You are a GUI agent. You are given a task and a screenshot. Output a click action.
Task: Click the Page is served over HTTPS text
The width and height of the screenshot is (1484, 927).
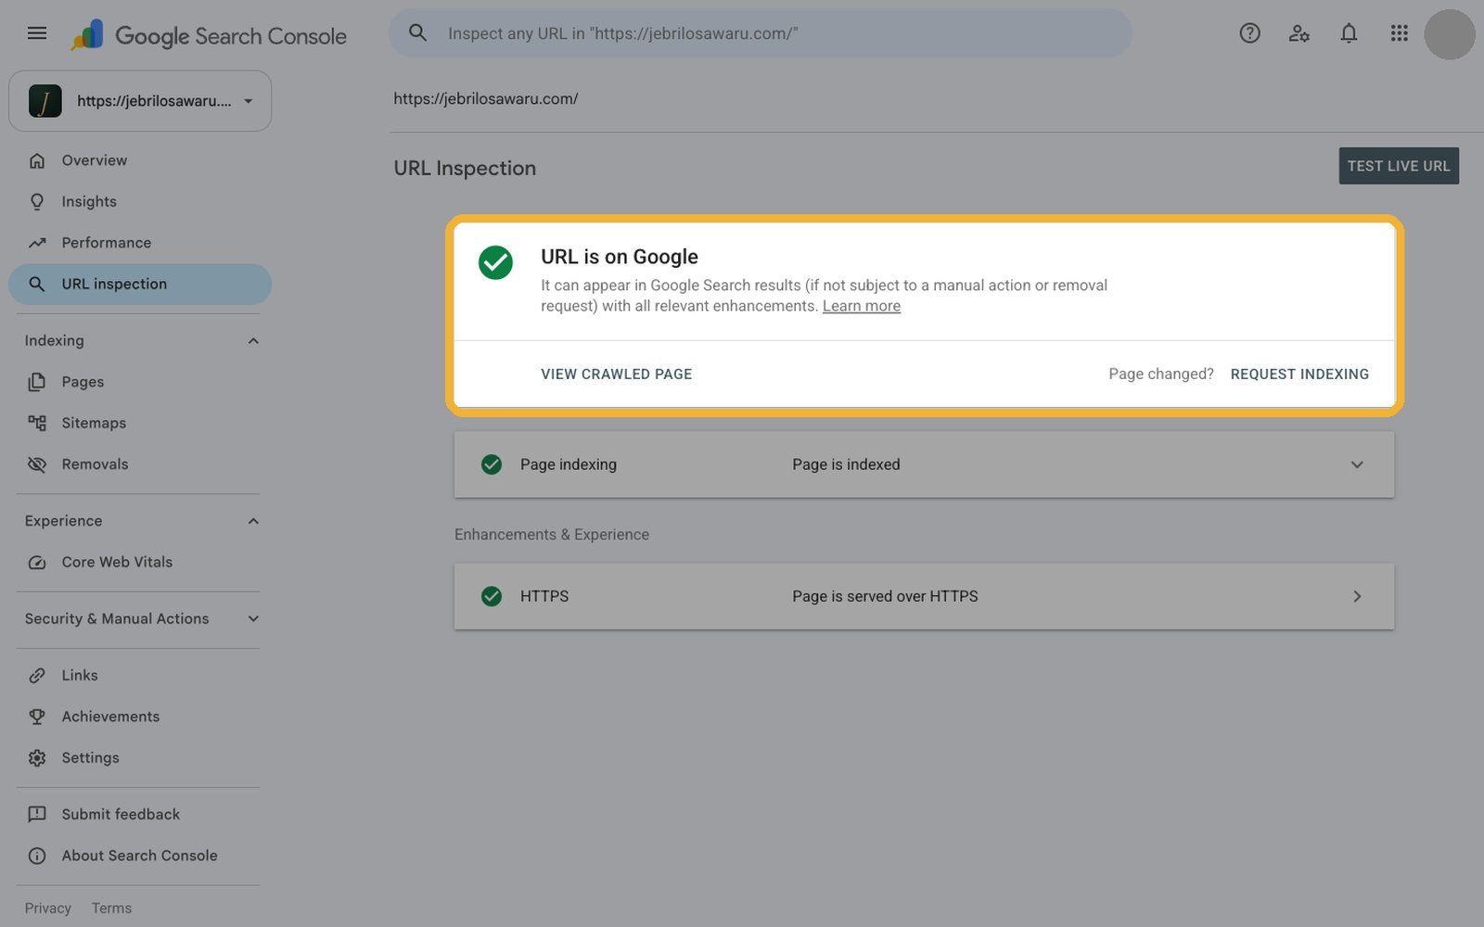pyautogui.click(x=885, y=596)
